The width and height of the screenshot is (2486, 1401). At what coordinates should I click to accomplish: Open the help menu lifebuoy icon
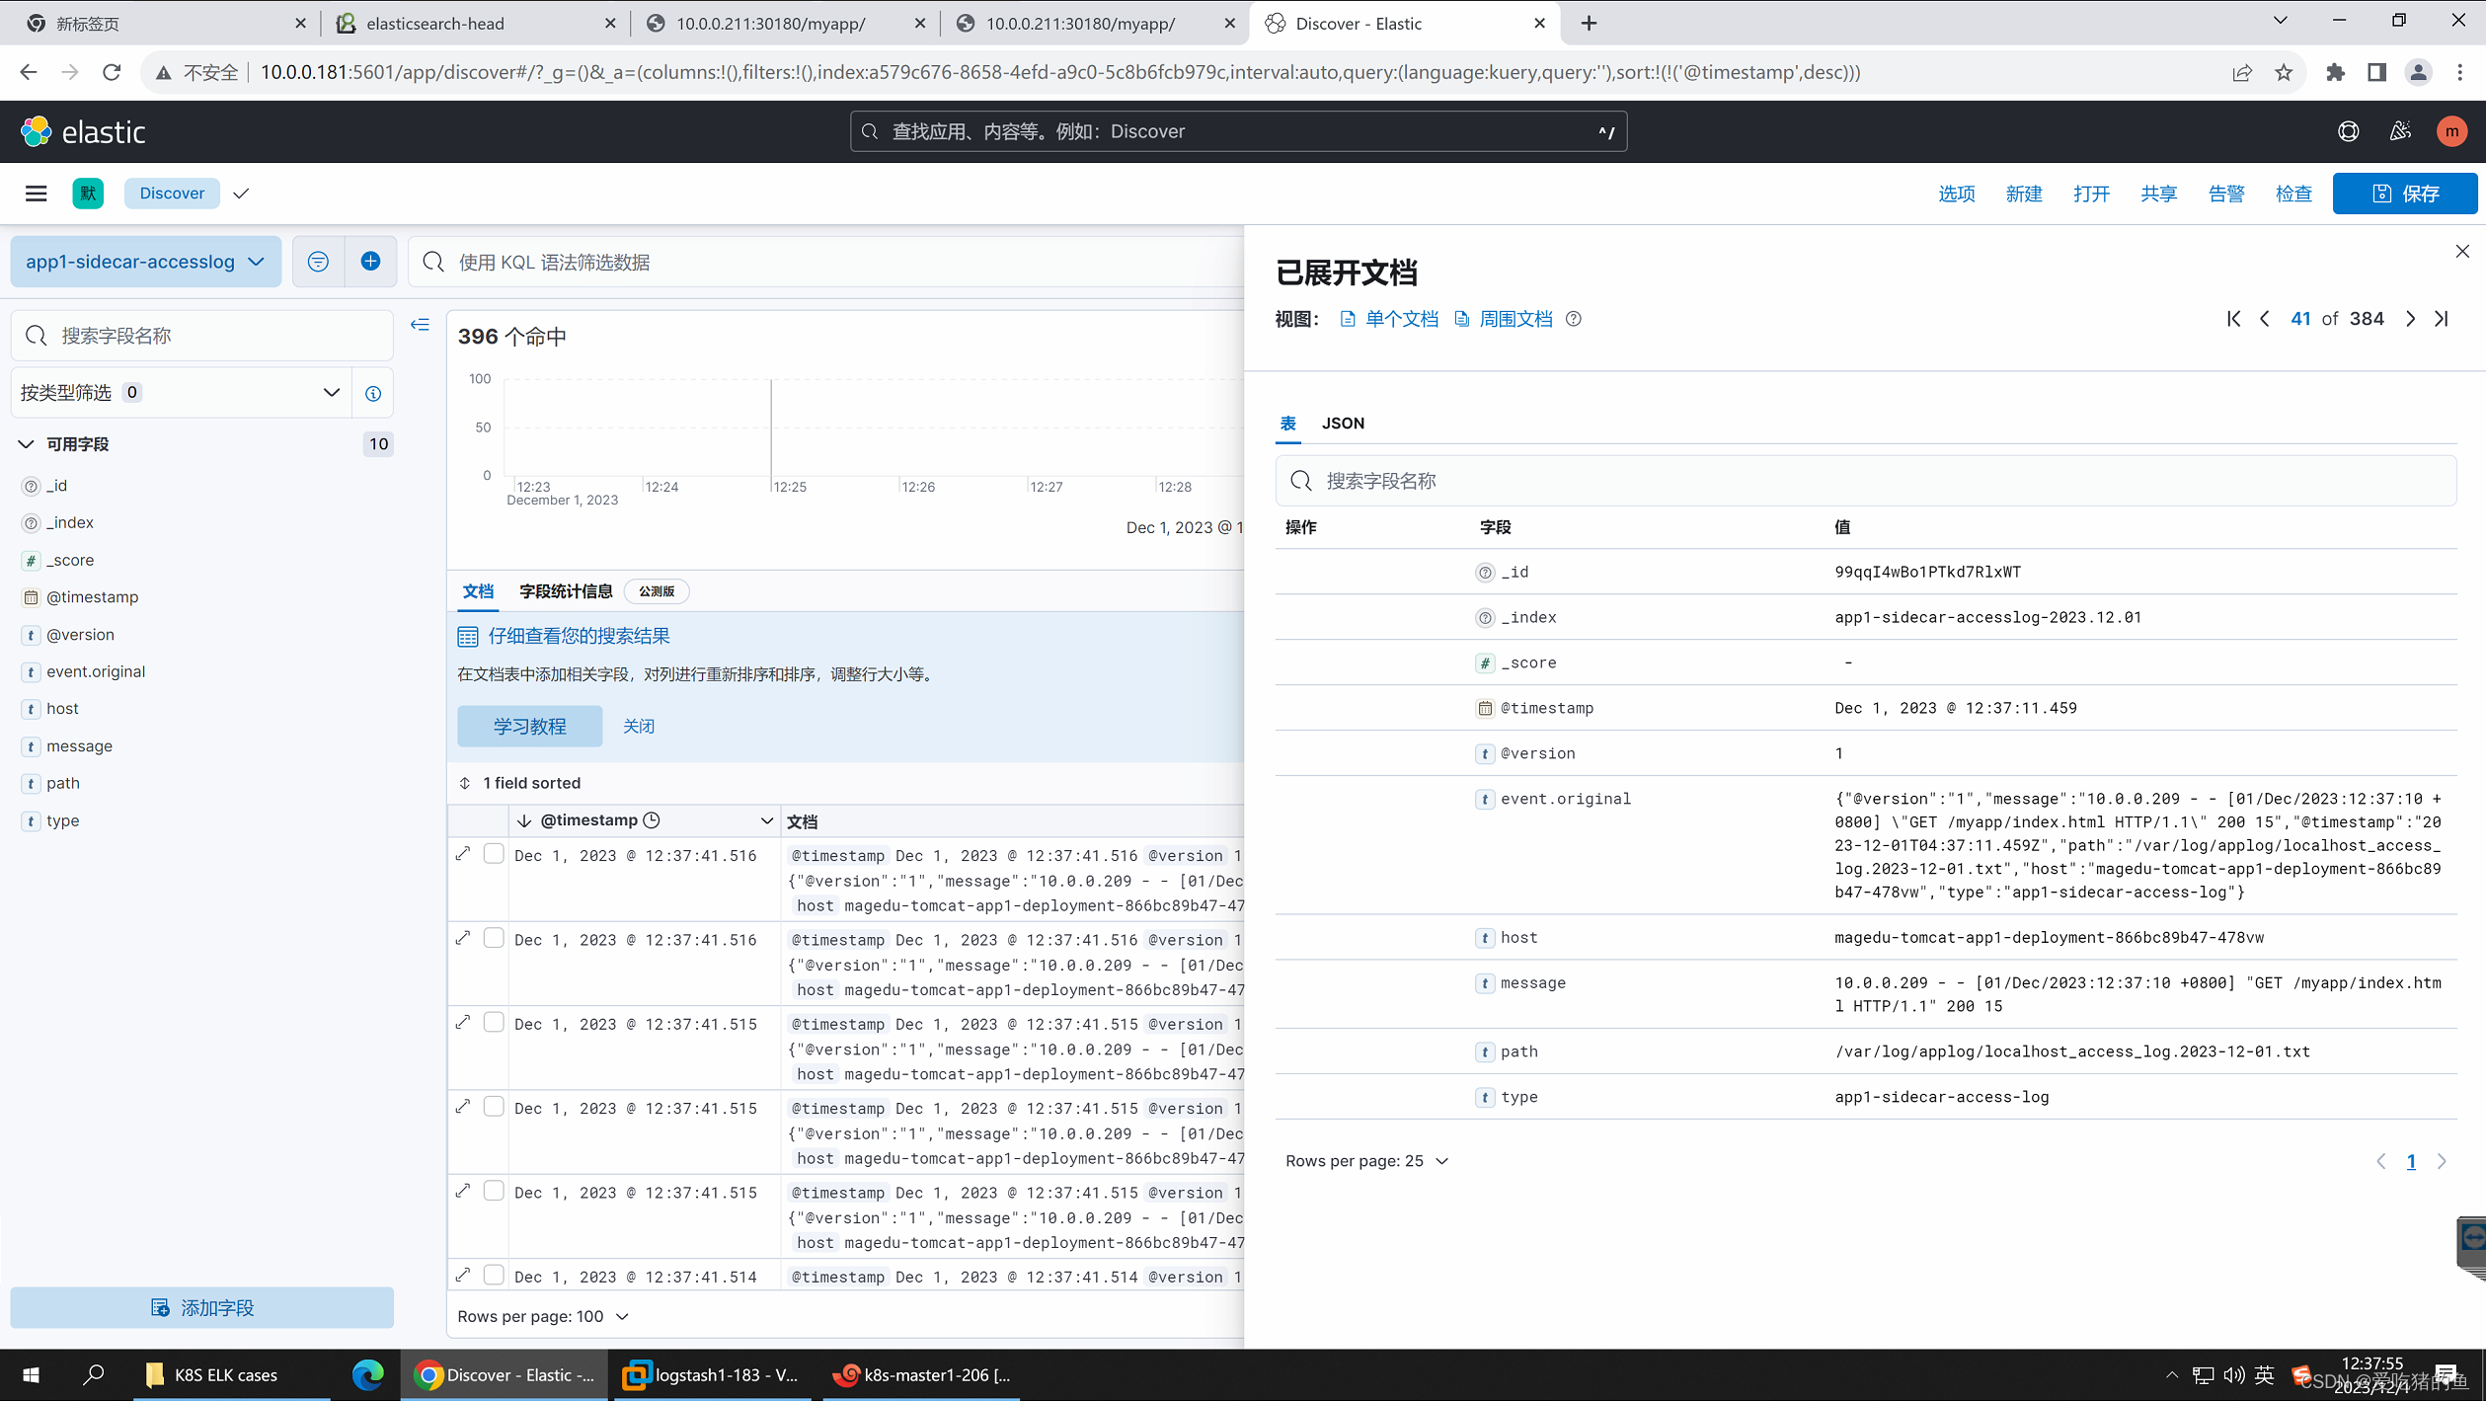tap(2348, 131)
